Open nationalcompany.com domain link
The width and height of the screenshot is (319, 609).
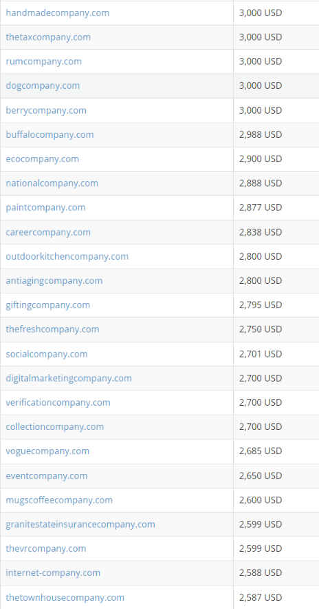(52, 183)
